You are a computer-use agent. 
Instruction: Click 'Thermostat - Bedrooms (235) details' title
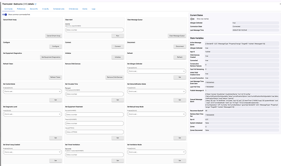coord(18,4)
